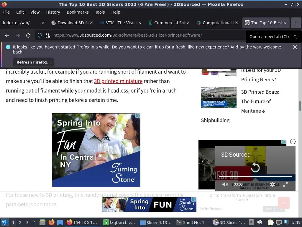Open the Help menu
The height and width of the screenshot is (227, 302).
coord(116,12)
